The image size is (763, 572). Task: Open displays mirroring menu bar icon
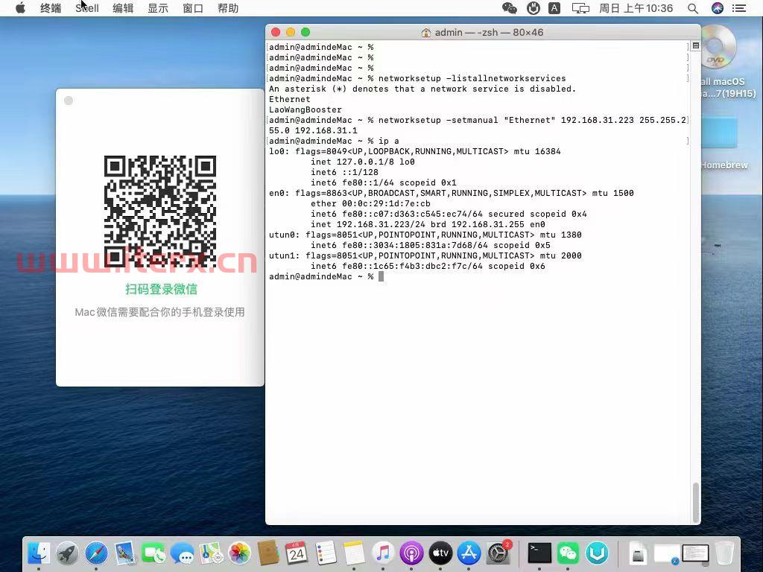pos(580,8)
